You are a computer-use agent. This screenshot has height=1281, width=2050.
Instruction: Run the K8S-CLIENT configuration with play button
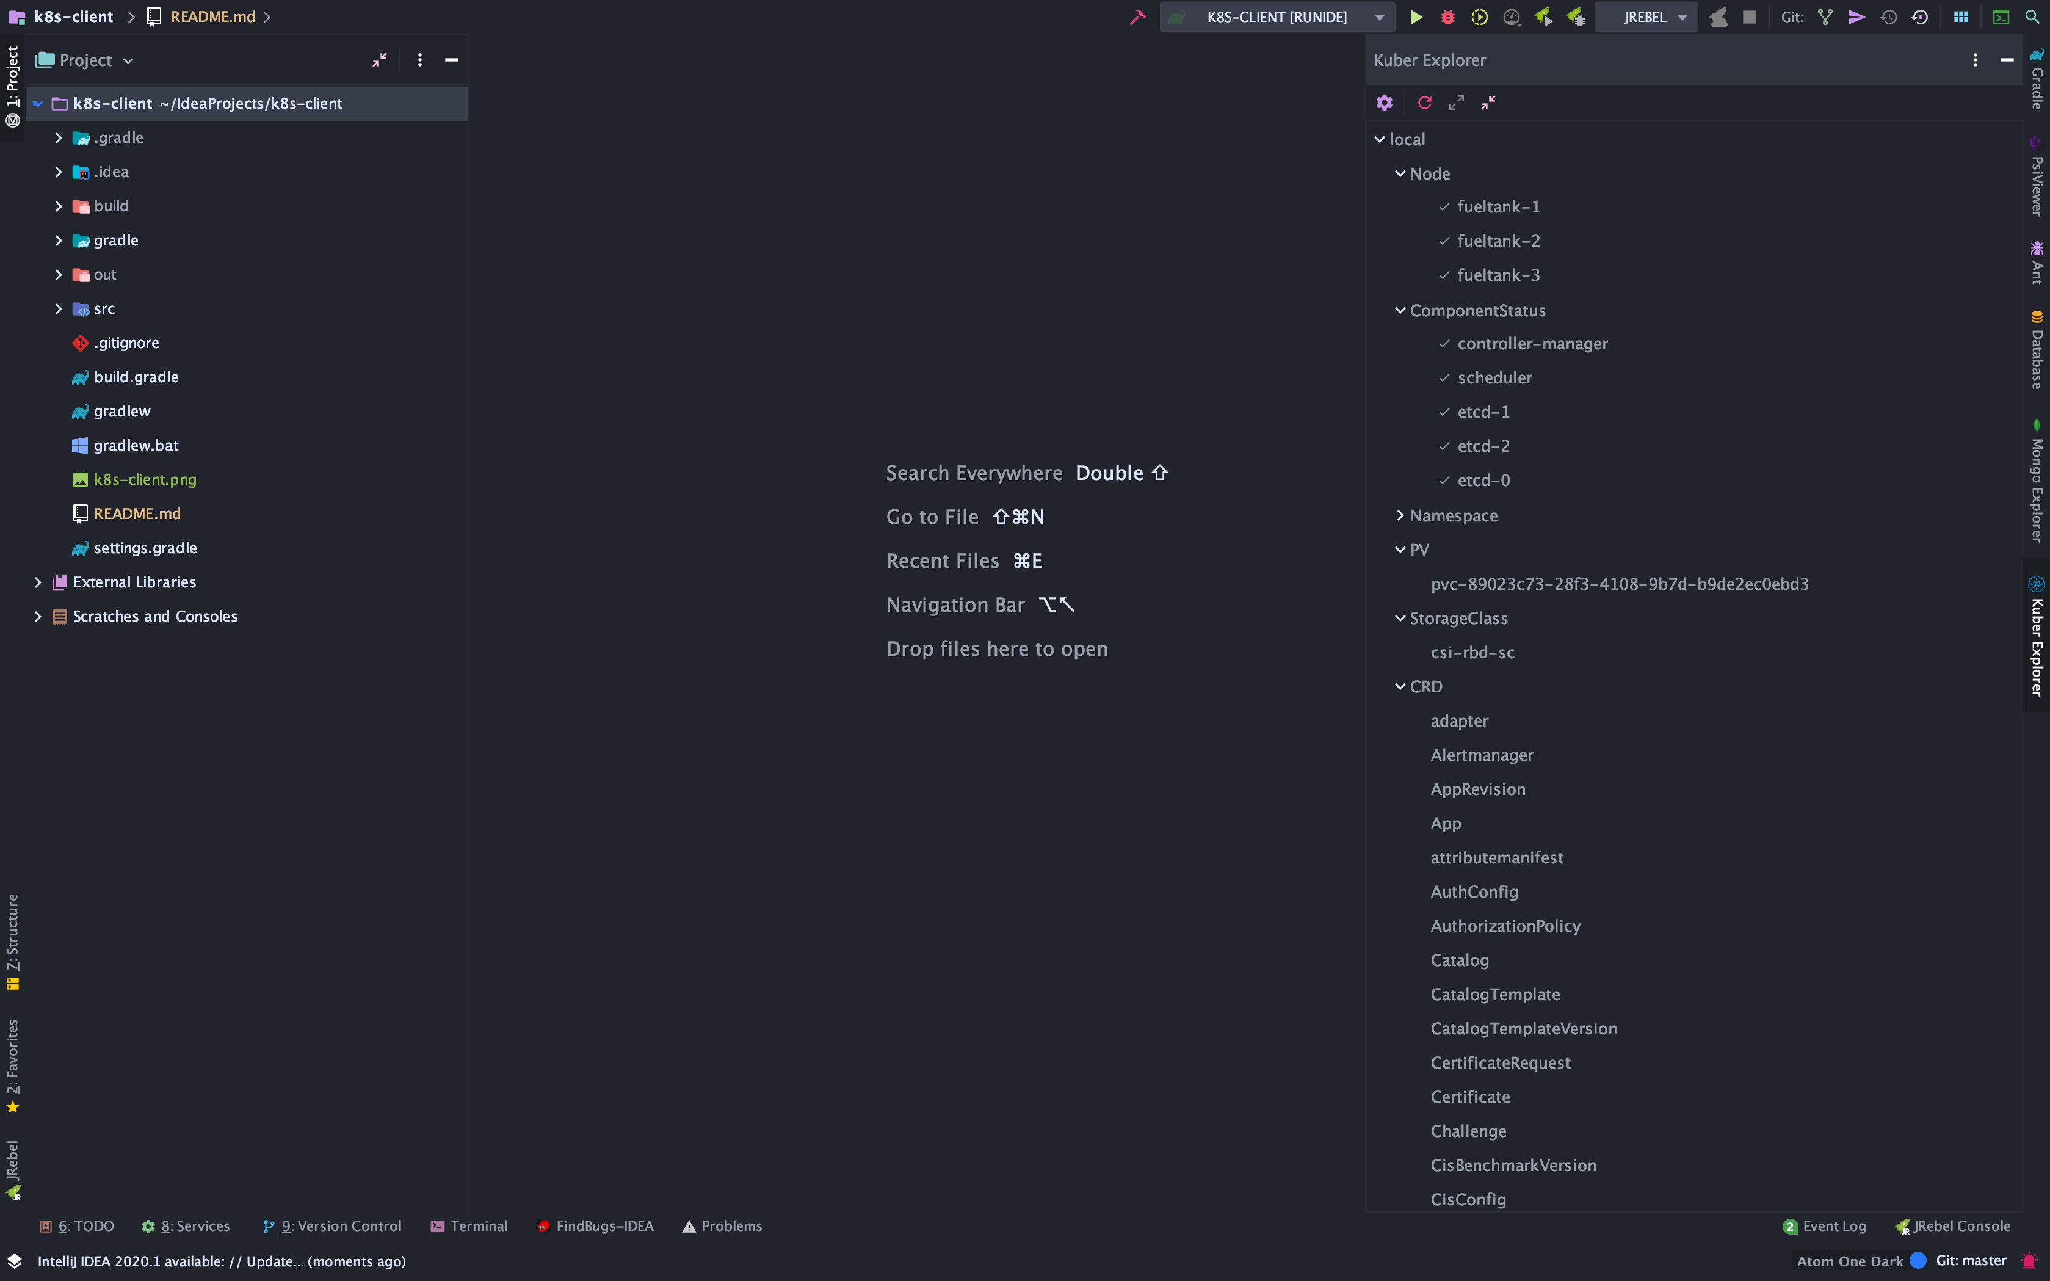tap(1416, 17)
